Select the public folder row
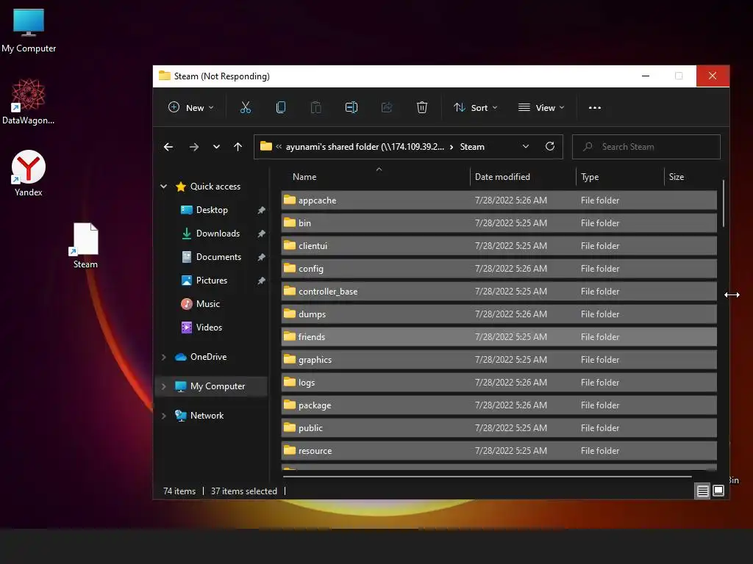The height and width of the screenshot is (564, 753). [499, 428]
